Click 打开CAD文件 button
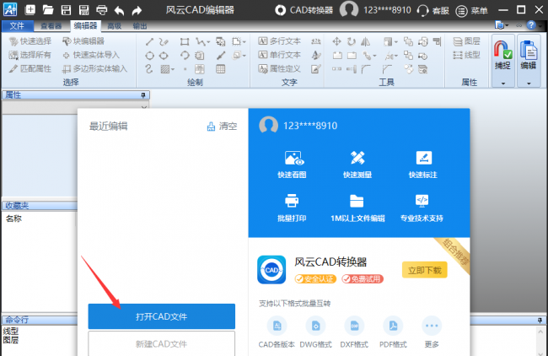The height and width of the screenshot is (356, 548). point(162,316)
